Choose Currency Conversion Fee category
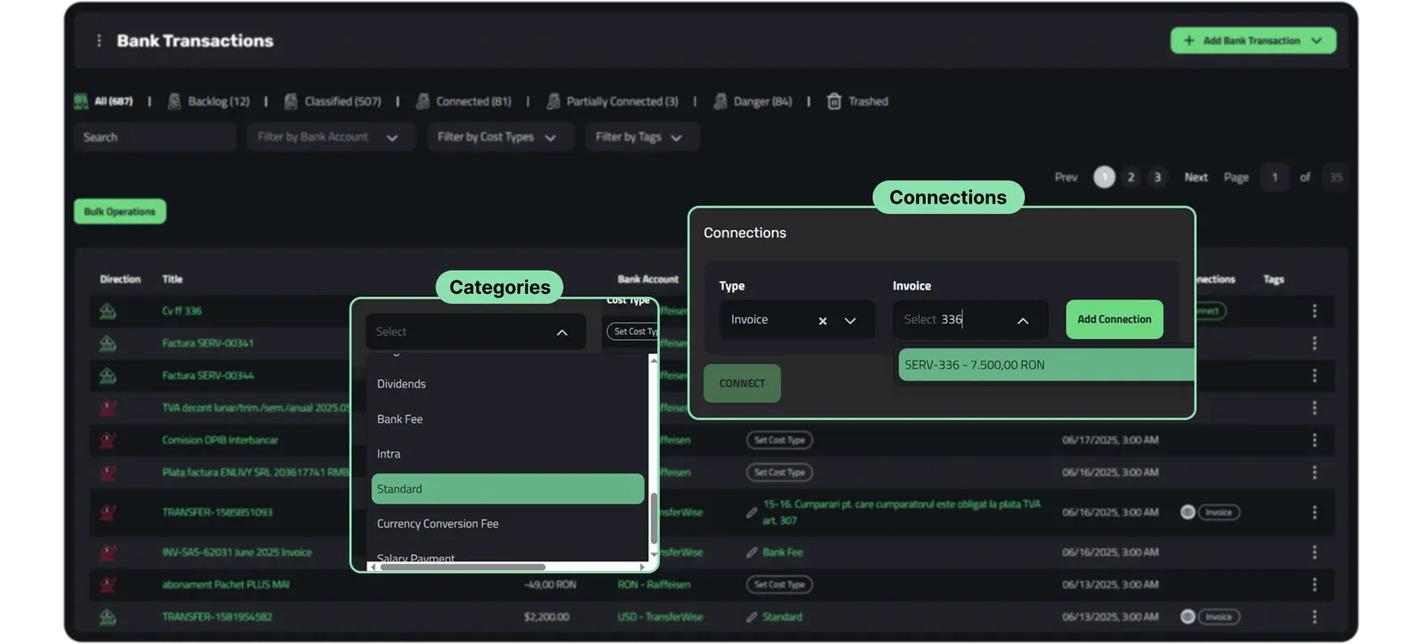The height and width of the screenshot is (644, 1423). pos(507,524)
